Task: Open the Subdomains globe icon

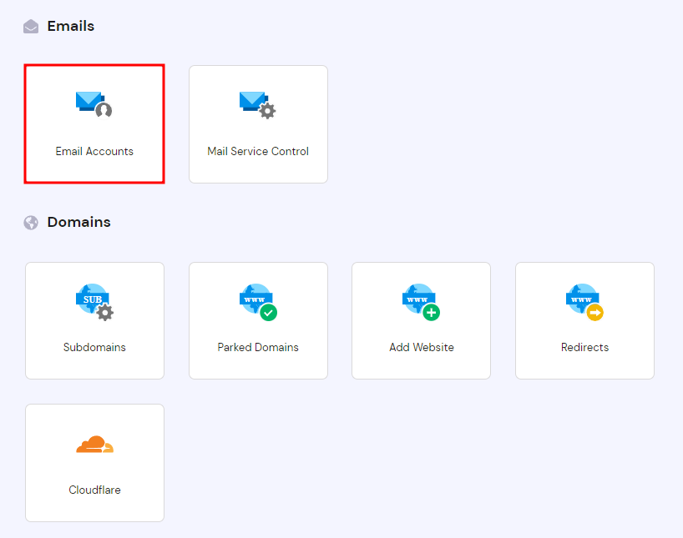Action: [94, 303]
